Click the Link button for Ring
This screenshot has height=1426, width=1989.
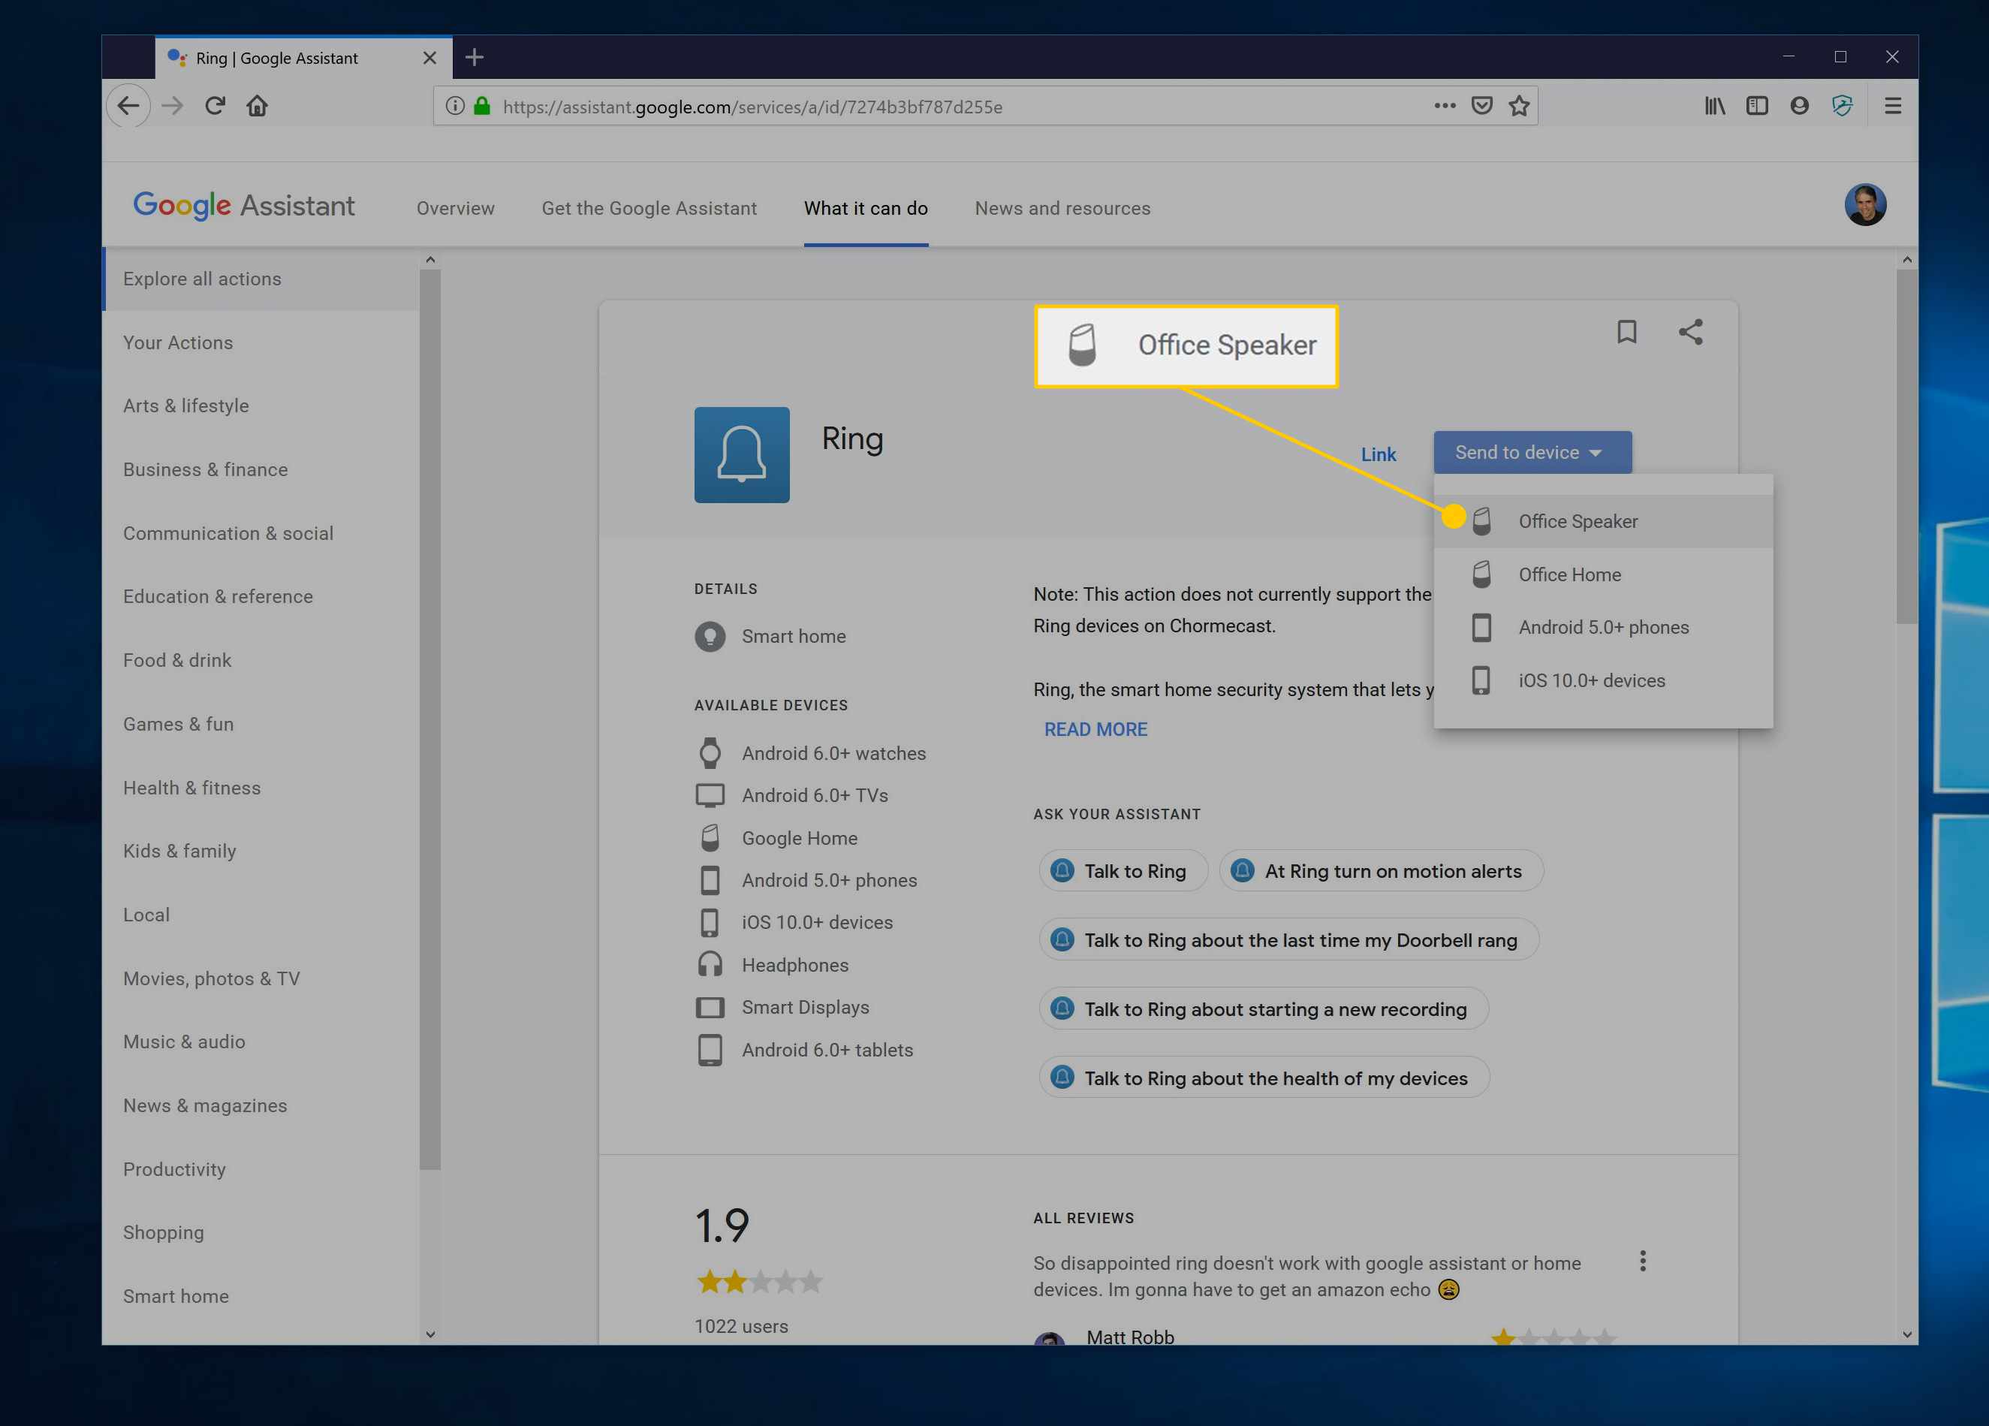[x=1378, y=452]
